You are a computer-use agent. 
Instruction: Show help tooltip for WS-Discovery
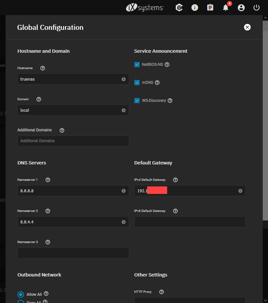pyautogui.click(x=170, y=101)
